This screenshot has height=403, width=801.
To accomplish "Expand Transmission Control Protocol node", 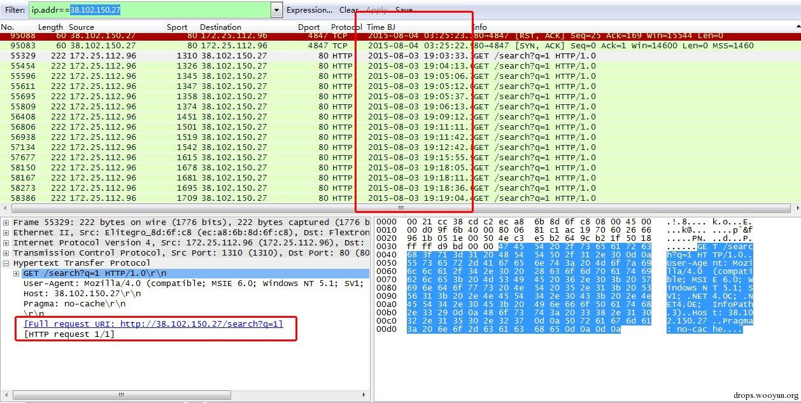I will [x=6, y=253].
